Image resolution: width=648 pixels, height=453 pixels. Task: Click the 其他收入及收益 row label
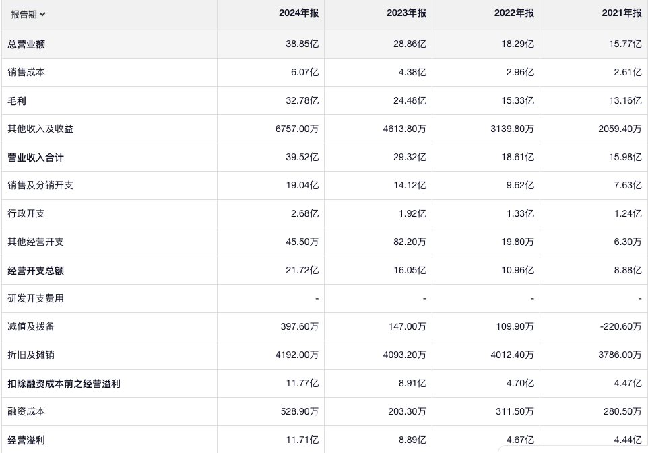click(x=40, y=129)
